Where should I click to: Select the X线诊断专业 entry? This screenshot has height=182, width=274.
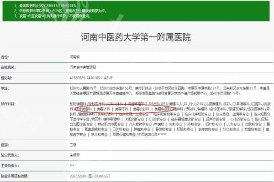tap(135, 119)
